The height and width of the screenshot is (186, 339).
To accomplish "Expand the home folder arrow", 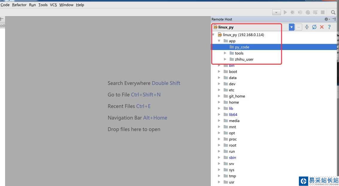I will click(219, 102).
